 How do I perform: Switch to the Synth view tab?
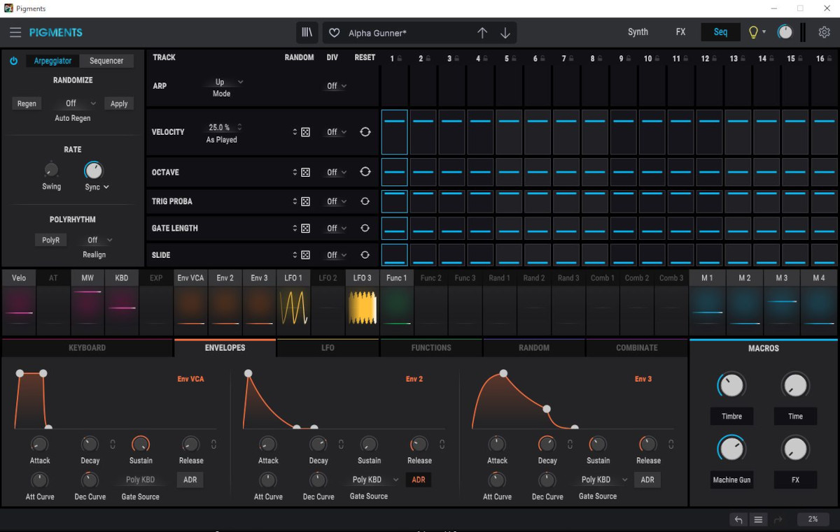click(x=638, y=32)
